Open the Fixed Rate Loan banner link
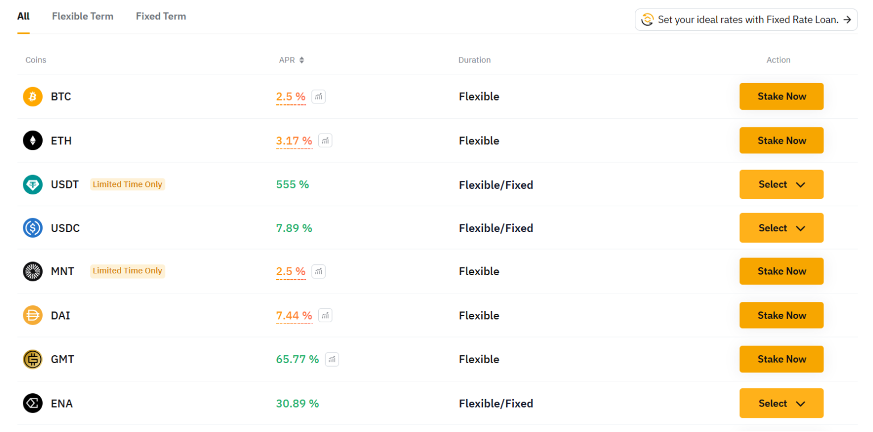Screen dimensions: 873x432 (746, 19)
